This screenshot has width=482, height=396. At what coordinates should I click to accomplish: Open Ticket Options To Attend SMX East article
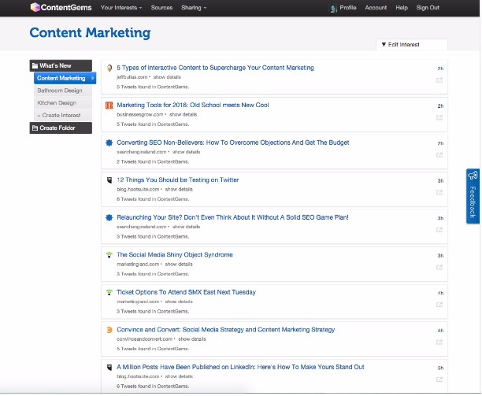[x=186, y=292]
